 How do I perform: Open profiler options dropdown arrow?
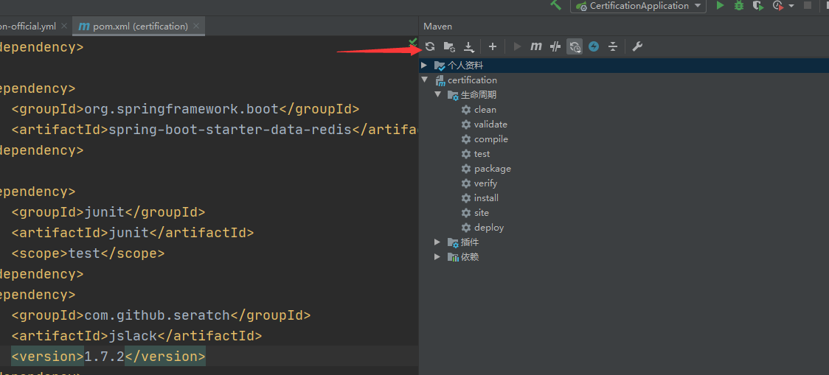791,6
